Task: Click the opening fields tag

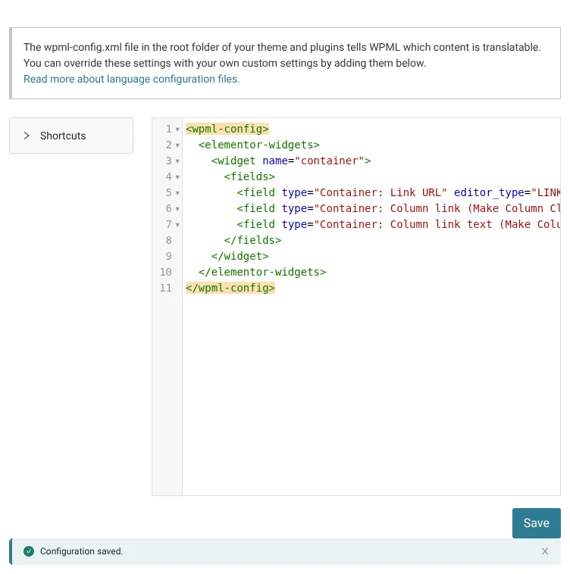Action: (x=249, y=176)
